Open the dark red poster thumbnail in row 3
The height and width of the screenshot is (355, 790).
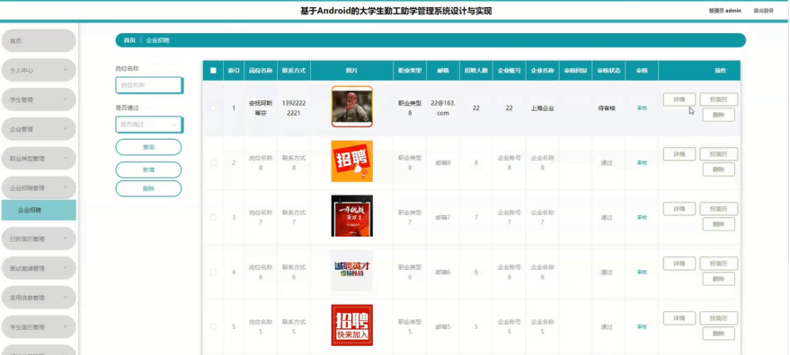(352, 216)
